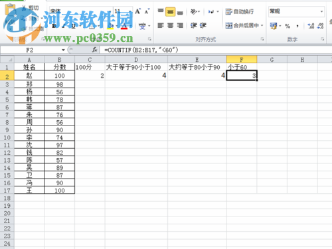Click the Select All corner button
Screen dimensions: 332x249
(x=7, y=60)
